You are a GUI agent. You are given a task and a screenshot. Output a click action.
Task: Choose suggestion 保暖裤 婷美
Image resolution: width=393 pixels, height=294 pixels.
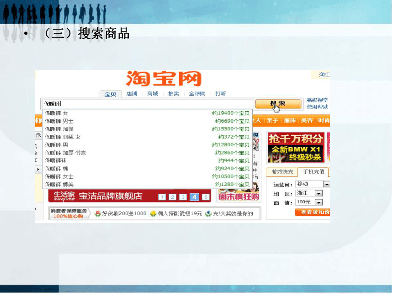point(147,185)
